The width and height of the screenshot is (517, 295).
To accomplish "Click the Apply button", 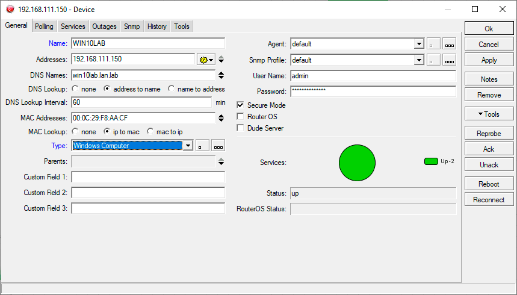I will pyautogui.click(x=489, y=60).
